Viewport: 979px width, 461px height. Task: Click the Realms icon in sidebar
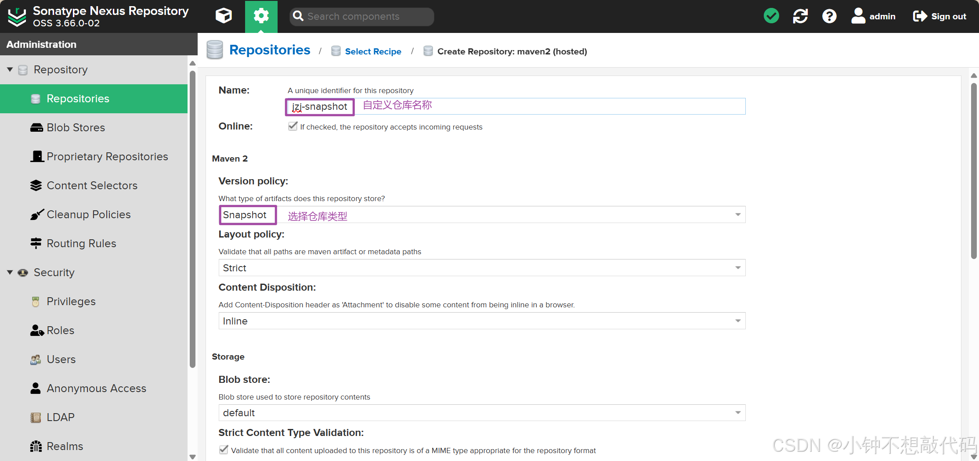(x=36, y=447)
